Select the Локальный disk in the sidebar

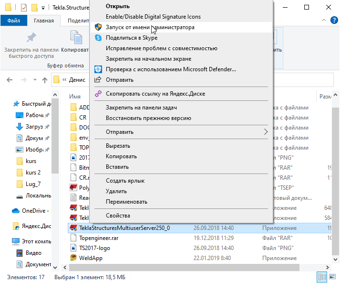click(x=33, y=196)
